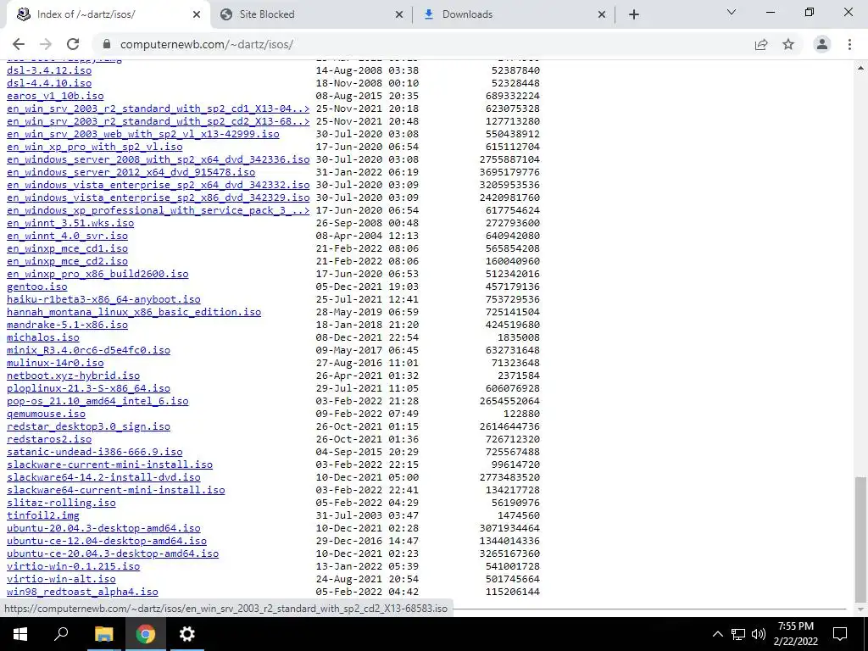Bookmark this page with the star

pyautogui.click(x=788, y=44)
